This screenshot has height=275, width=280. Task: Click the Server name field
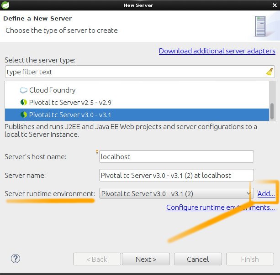(x=176, y=175)
